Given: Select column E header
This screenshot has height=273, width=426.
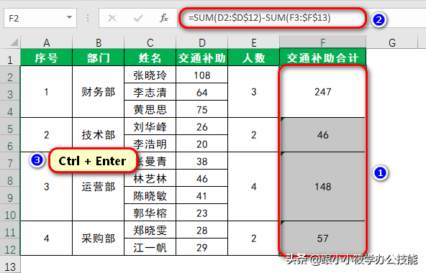Looking at the screenshot, I should click(x=253, y=42).
